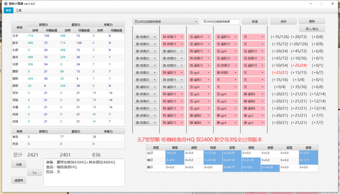Click the total value 2421
Image resolution: width=340 pixels, height=194 pixels.
33,155
